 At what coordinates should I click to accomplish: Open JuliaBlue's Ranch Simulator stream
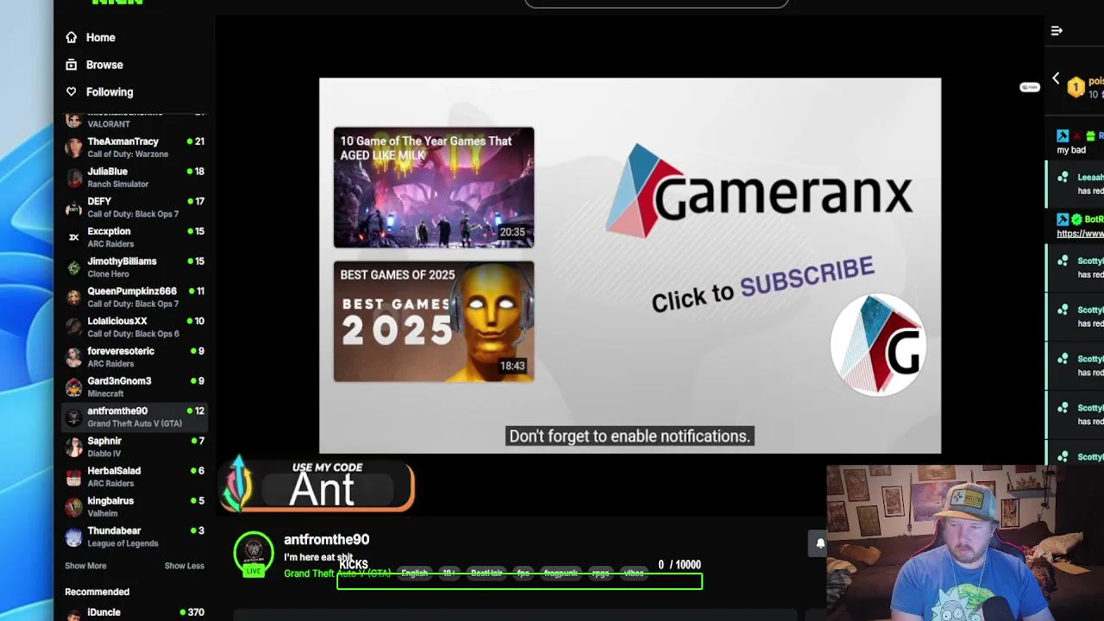[135, 178]
